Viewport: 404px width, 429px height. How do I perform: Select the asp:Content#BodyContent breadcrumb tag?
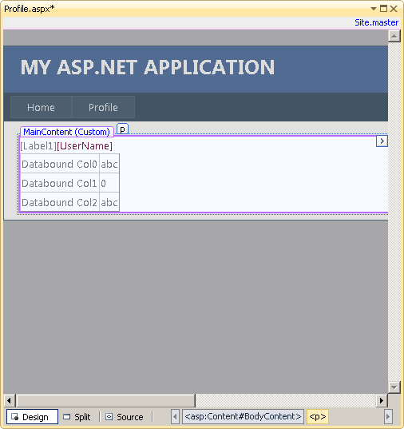243,416
